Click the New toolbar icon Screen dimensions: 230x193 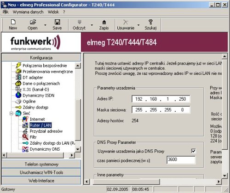tap(13, 22)
